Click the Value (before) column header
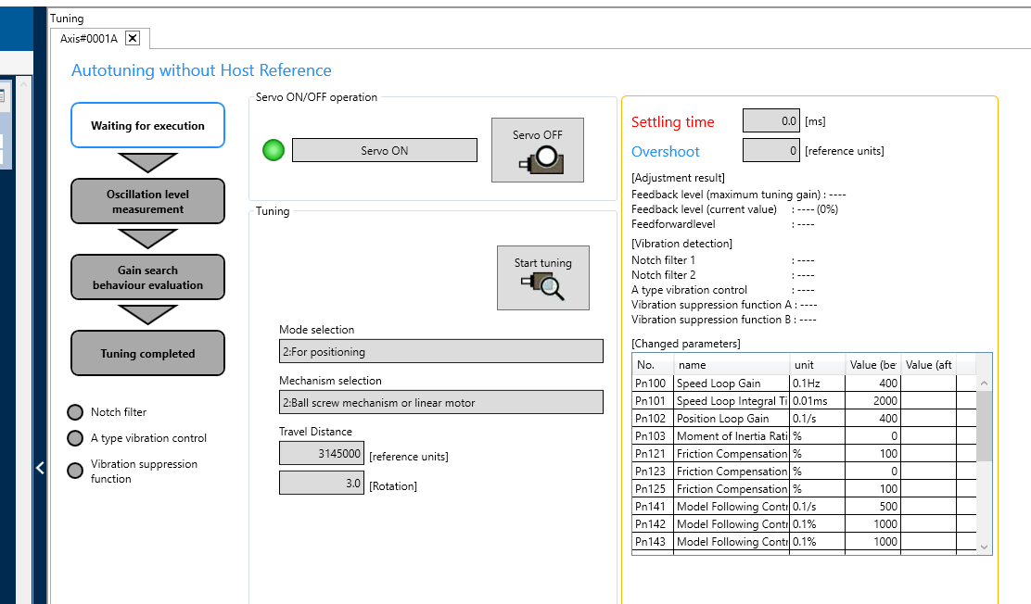 tap(872, 365)
